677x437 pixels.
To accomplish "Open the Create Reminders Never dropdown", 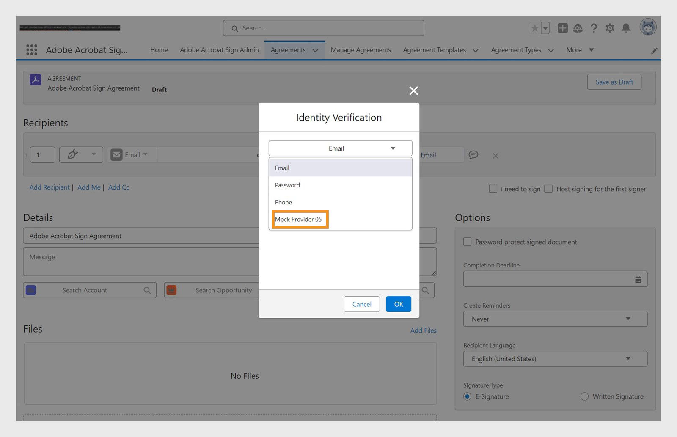I will 555,319.
